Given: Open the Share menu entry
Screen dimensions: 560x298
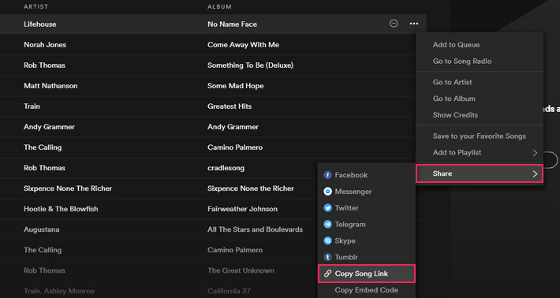Looking at the screenshot, I should [480, 173].
